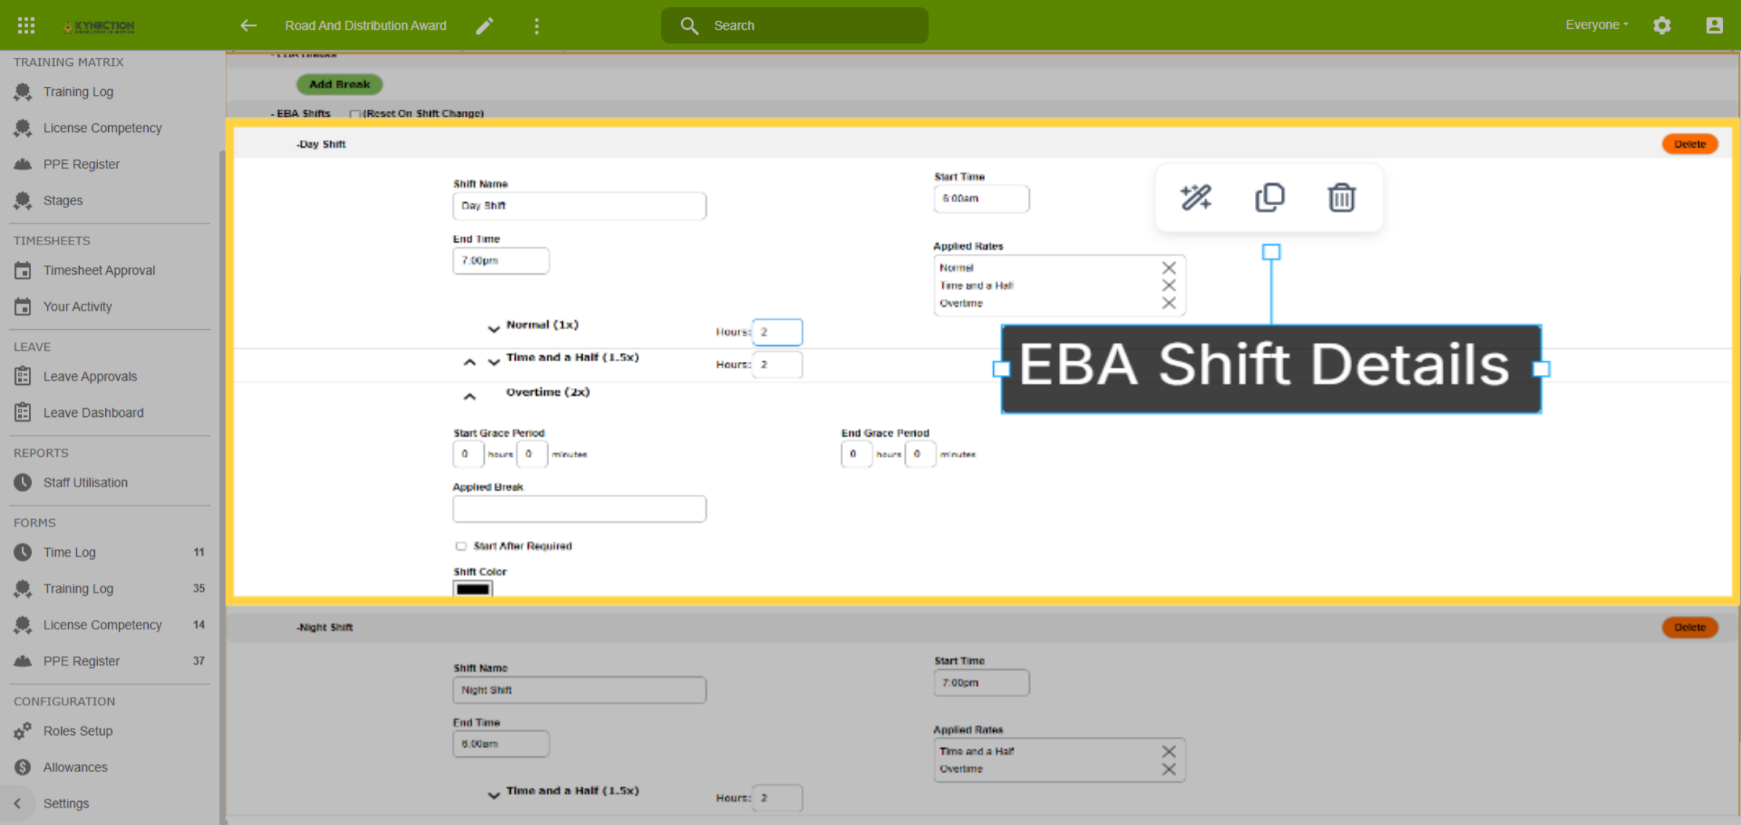Open PPE Register form with 37 count
1741x825 pixels.
pyautogui.click(x=109, y=661)
